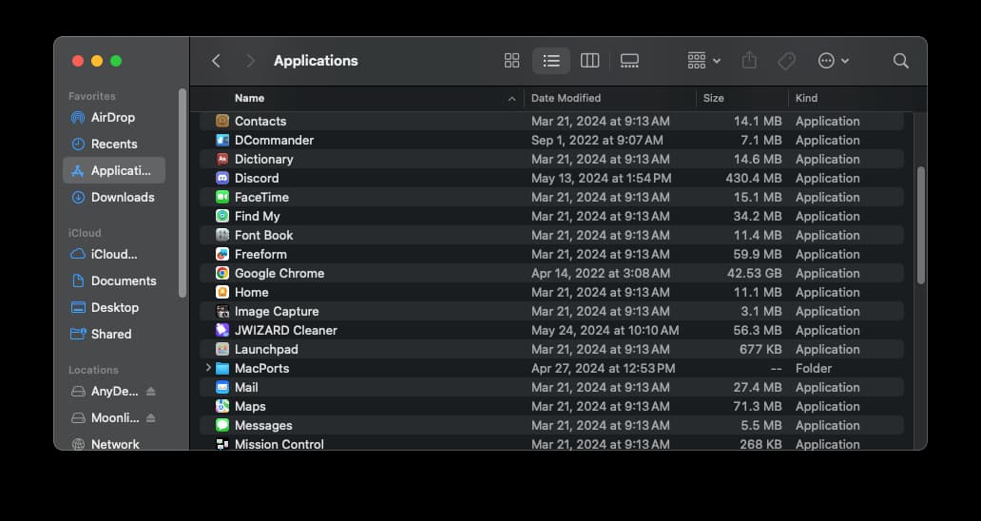Open Recents in the sidebar
This screenshot has height=521, width=981.
tap(113, 144)
